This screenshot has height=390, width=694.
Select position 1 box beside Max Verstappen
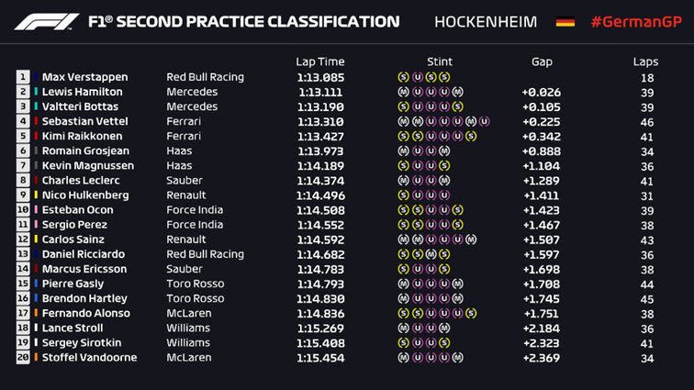(23, 77)
